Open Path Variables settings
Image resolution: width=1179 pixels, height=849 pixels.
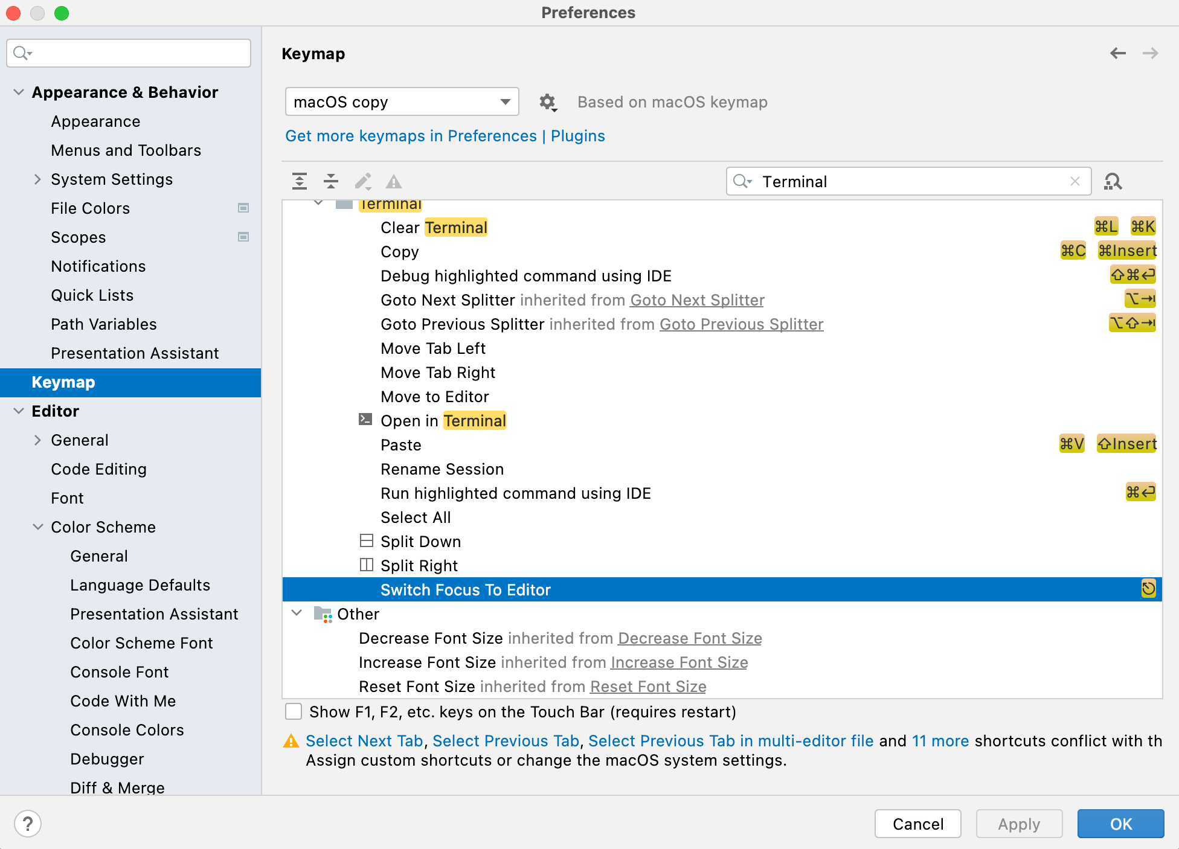point(103,324)
